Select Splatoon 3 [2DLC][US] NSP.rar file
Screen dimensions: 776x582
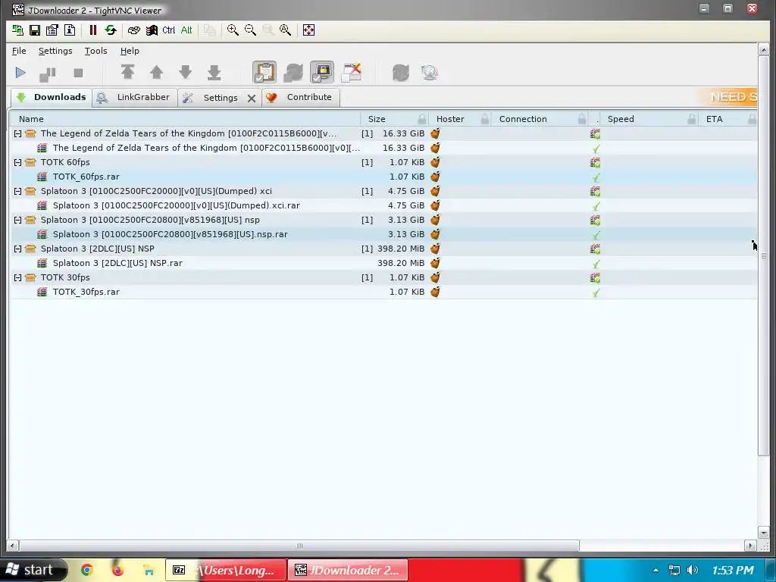tap(383, 263)
